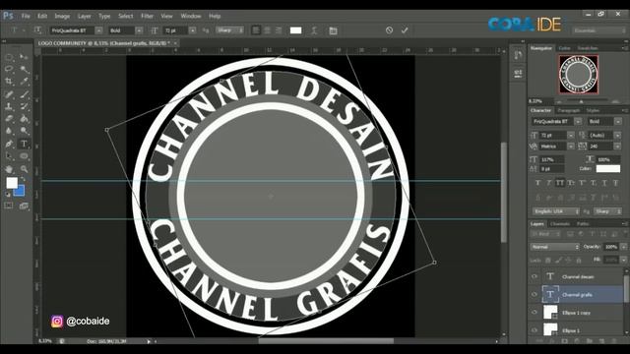
Task: Select the Brush tool
Action: point(24,94)
